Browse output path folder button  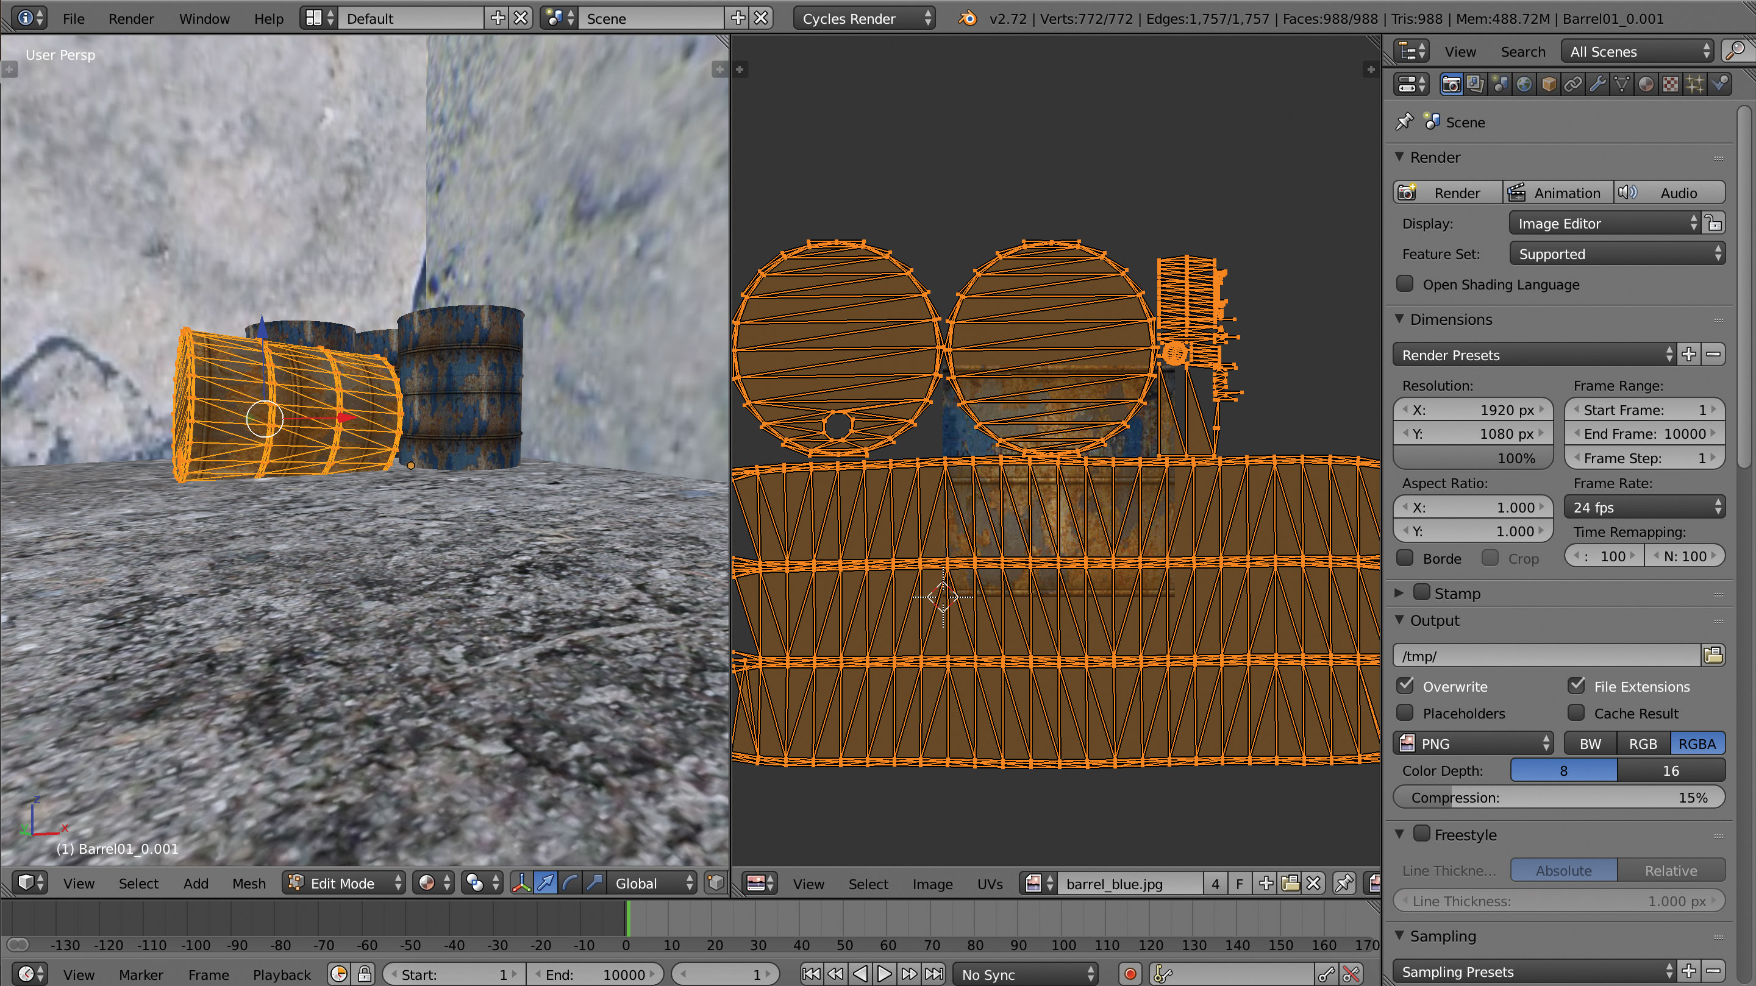[1713, 656]
